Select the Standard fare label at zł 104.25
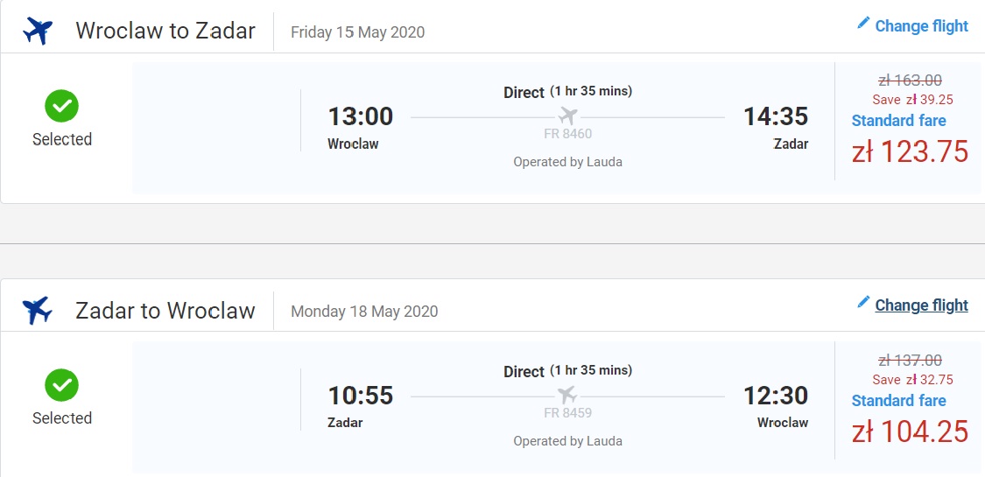The height and width of the screenshot is (477, 985). coord(898,401)
